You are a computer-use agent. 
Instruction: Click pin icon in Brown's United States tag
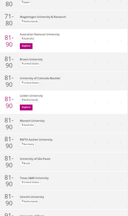tap(22, 63)
